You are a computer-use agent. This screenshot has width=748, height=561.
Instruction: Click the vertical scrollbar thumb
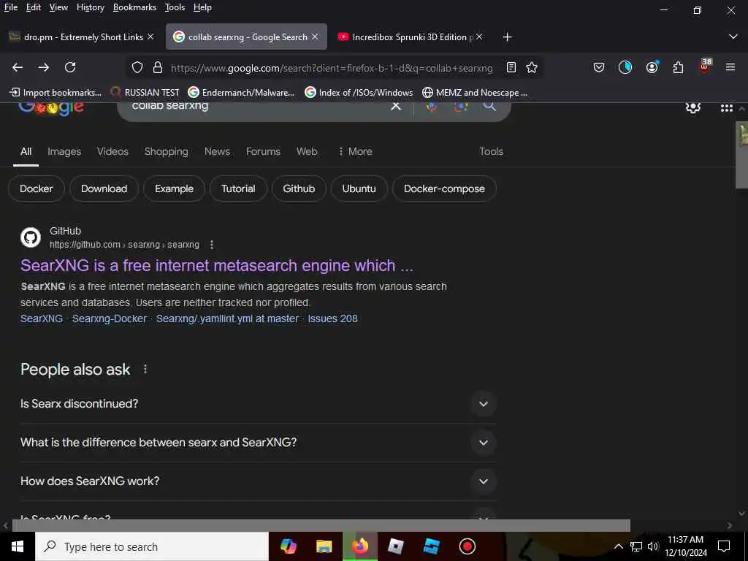click(742, 155)
